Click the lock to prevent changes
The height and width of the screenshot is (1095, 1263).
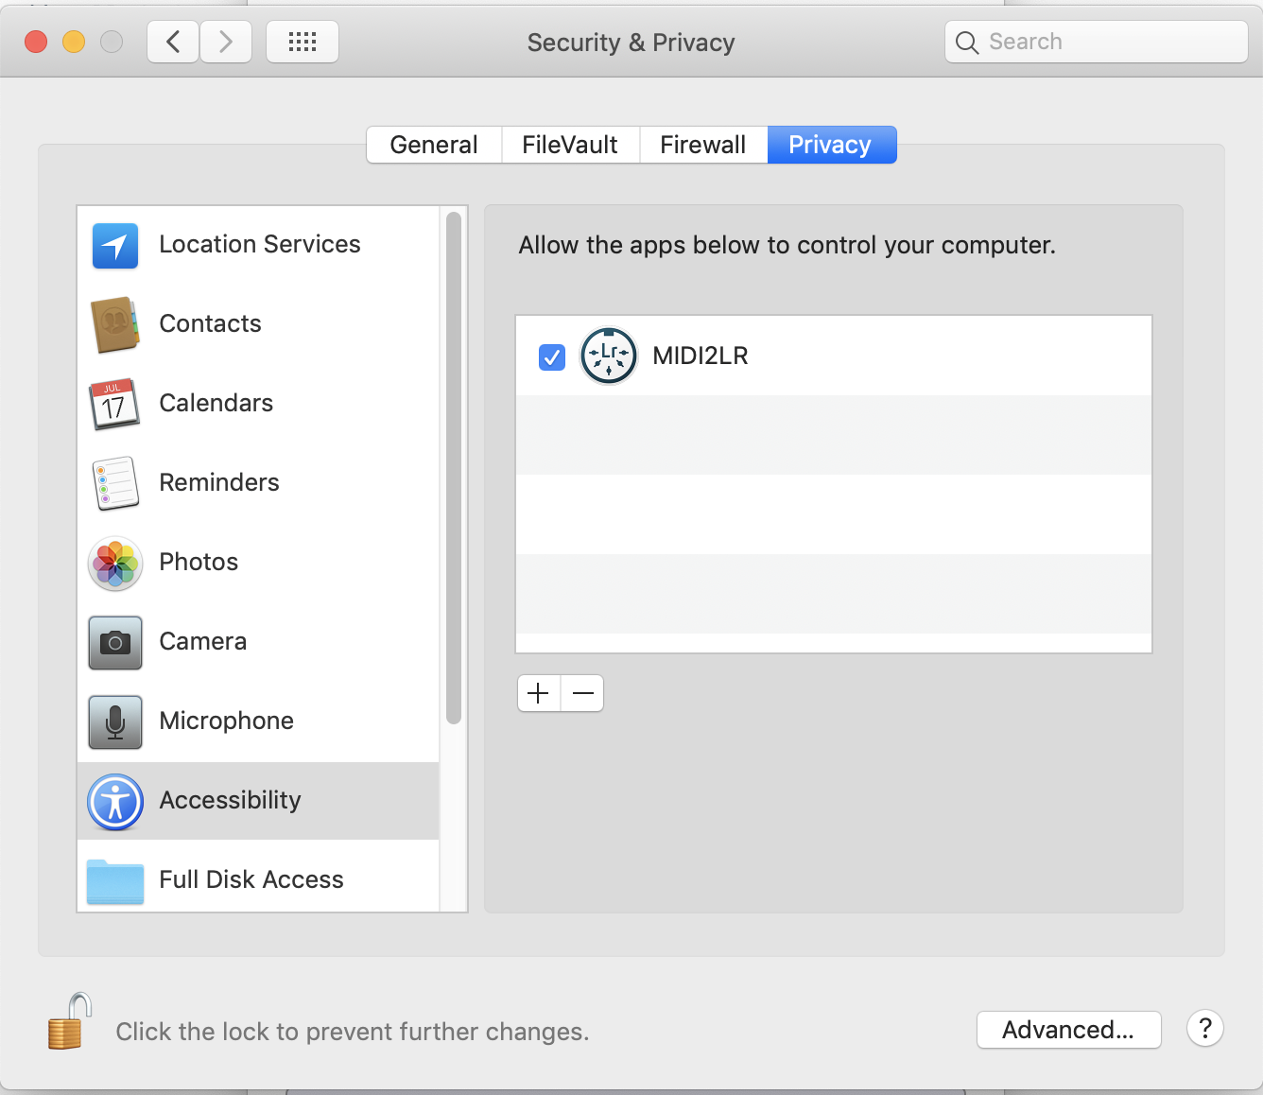point(69,1022)
